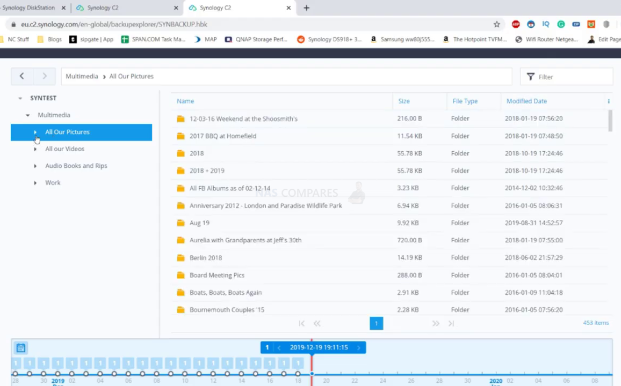Viewport: 621px width, 386px height.
Task: Open the 2018 + 2019 folder
Action: tap(389, 170)
